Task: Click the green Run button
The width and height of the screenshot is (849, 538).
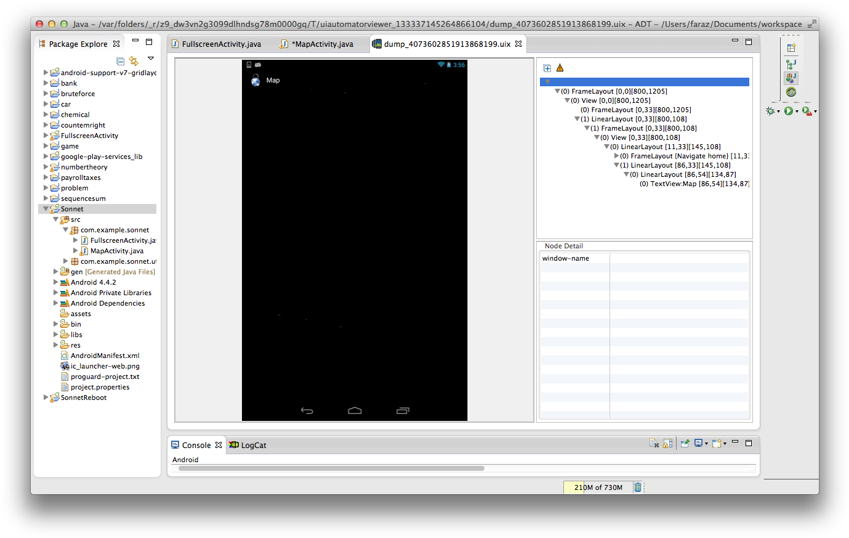Action: 789,111
